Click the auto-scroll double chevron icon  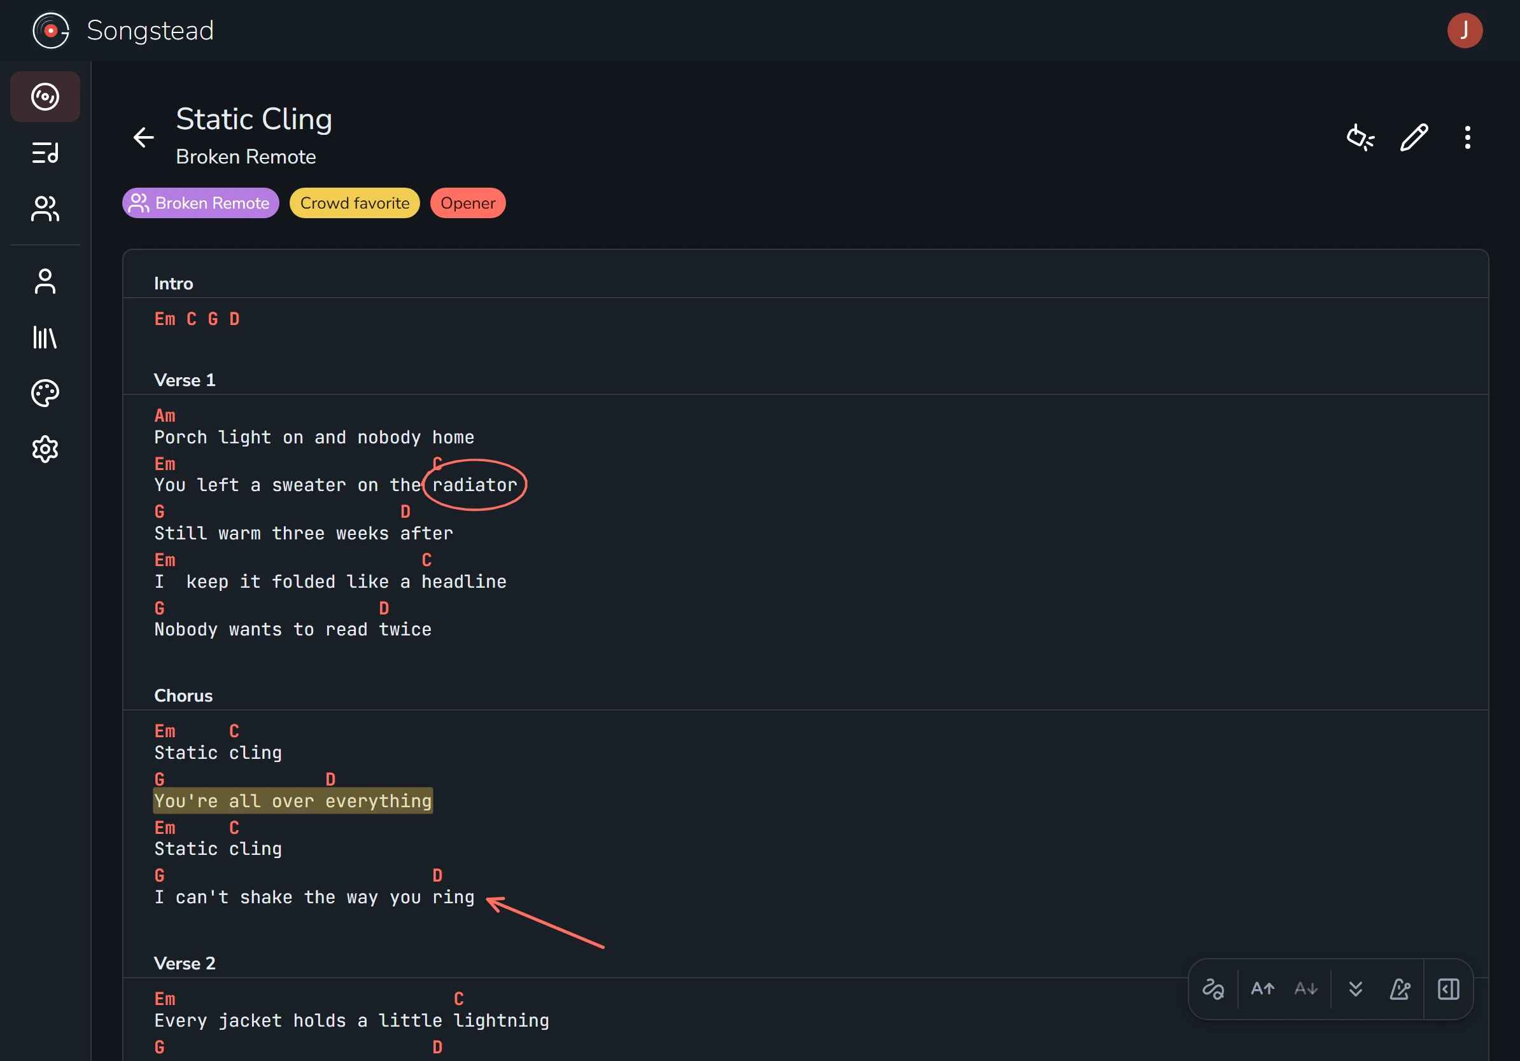tap(1355, 989)
